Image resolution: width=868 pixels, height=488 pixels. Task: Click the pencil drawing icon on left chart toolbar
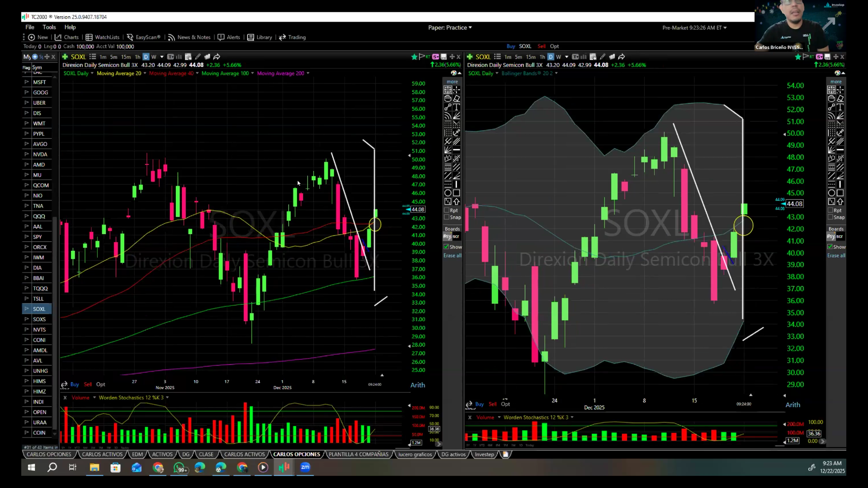point(198,57)
